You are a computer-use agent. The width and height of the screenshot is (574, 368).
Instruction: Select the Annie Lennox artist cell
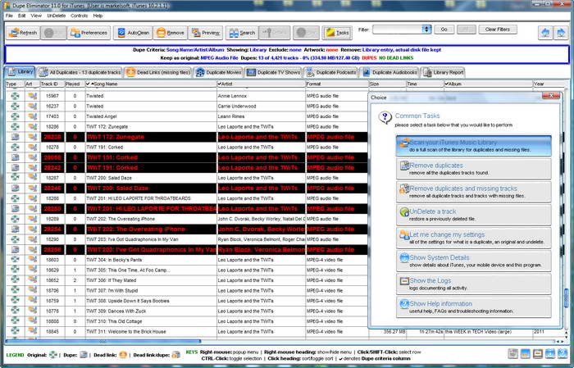261,96
